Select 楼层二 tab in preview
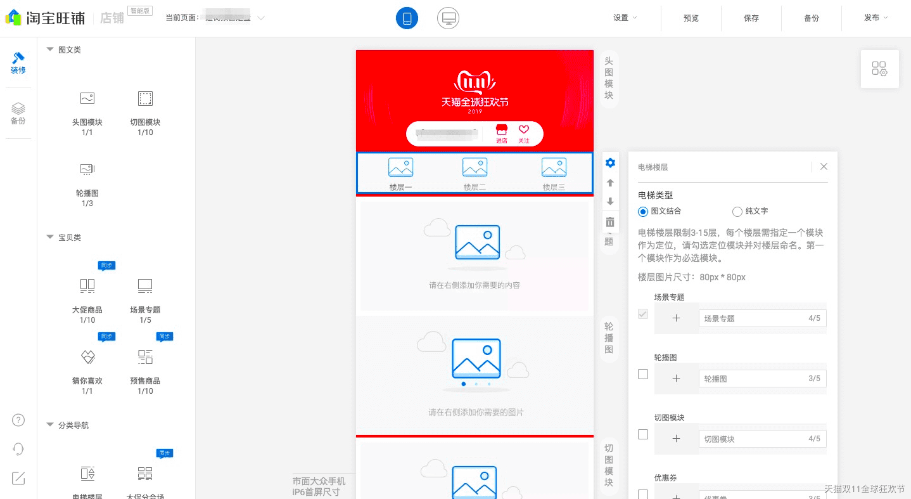Viewport: 911px width, 499px height. [x=475, y=174]
